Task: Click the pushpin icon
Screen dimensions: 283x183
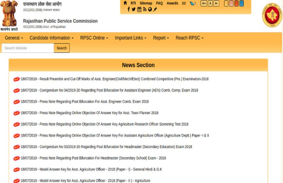Action: 155,9
